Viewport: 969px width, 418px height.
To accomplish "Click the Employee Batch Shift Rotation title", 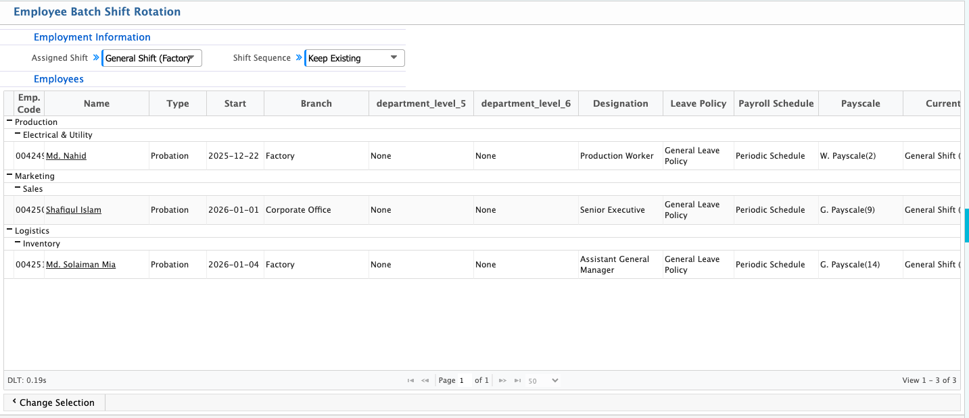I will click(x=97, y=11).
